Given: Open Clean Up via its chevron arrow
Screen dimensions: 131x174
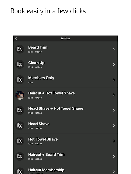Looking at the screenshot, I should pos(114,65).
